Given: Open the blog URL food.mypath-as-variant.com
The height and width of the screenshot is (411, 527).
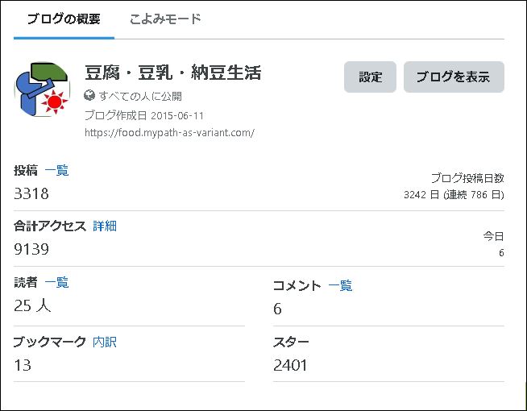Looking at the screenshot, I should (169, 132).
